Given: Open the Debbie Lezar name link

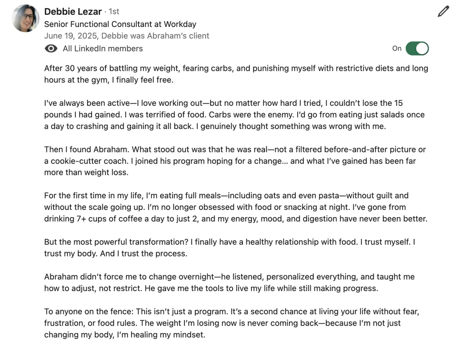Looking at the screenshot, I should click(x=73, y=12).
